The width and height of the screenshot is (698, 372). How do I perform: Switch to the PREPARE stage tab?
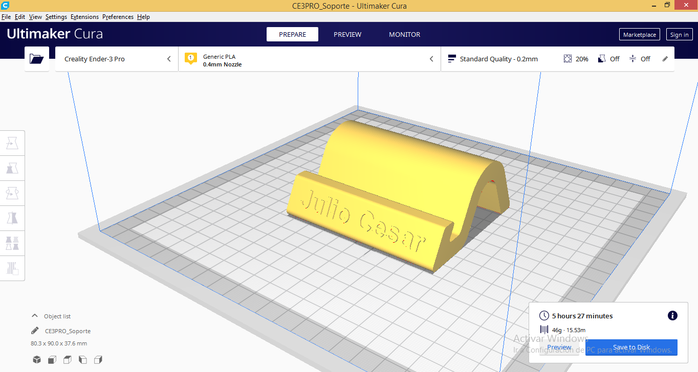pos(292,34)
